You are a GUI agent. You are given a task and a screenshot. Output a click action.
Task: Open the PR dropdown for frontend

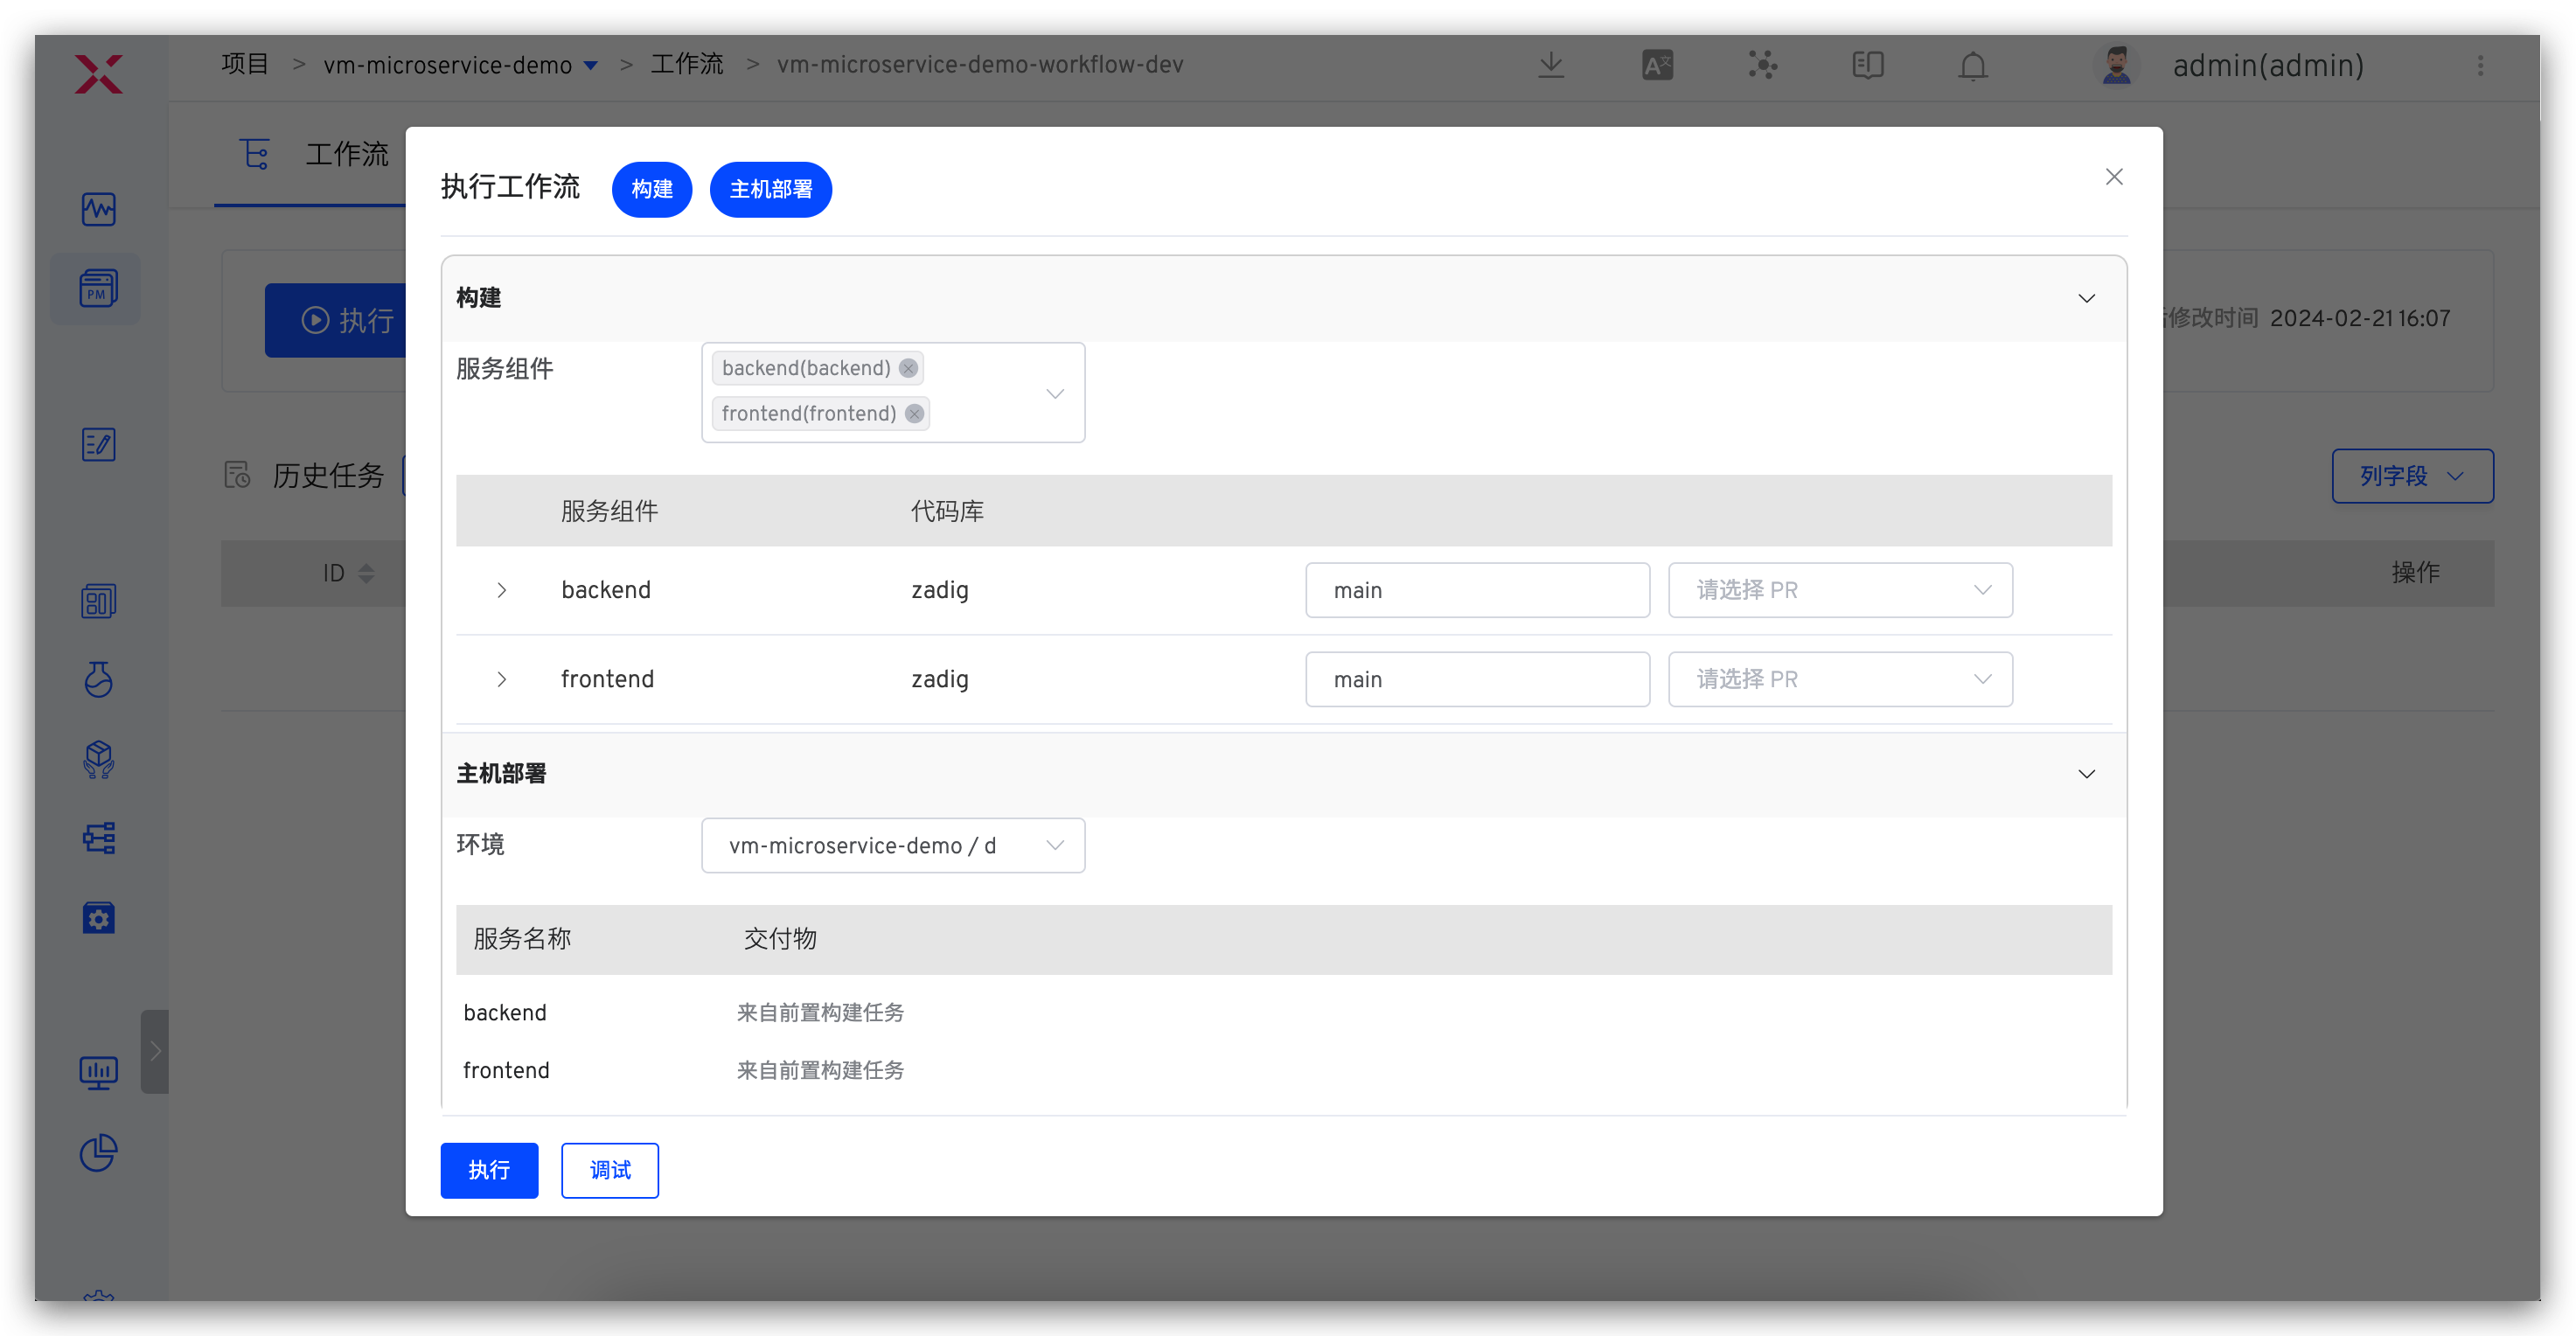[x=1839, y=680]
